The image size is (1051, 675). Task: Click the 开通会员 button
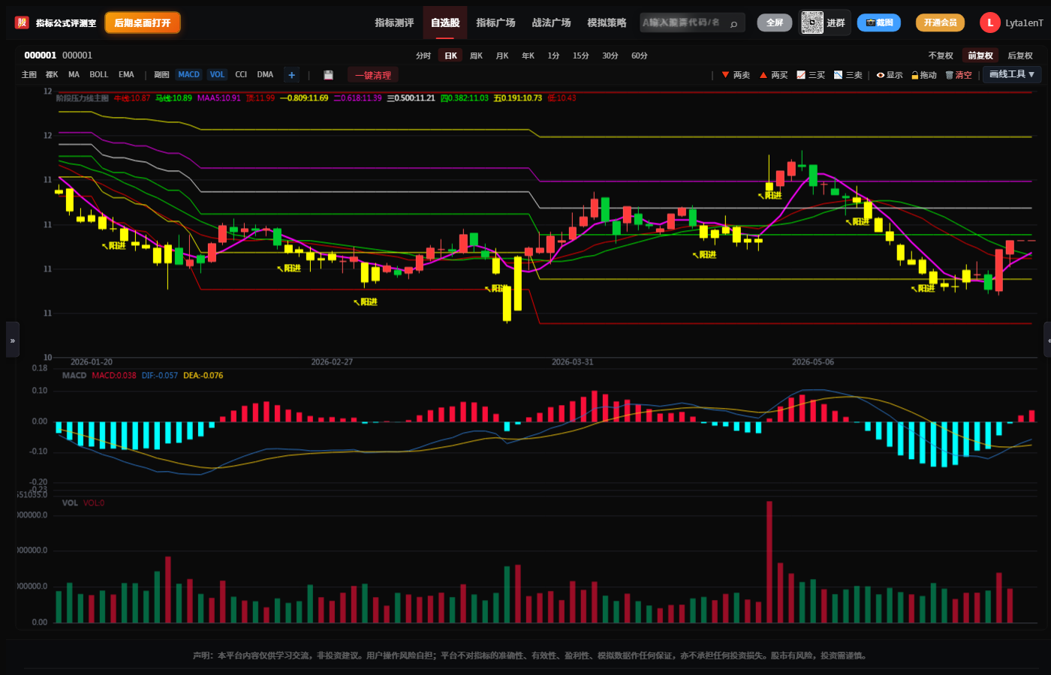pyautogui.click(x=940, y=22)
